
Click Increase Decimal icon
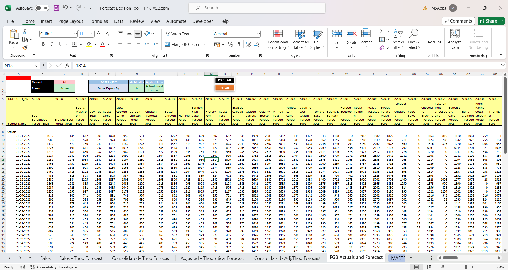(248, 44)
